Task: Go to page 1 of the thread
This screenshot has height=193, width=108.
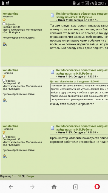Action: [x=13, y=176]
